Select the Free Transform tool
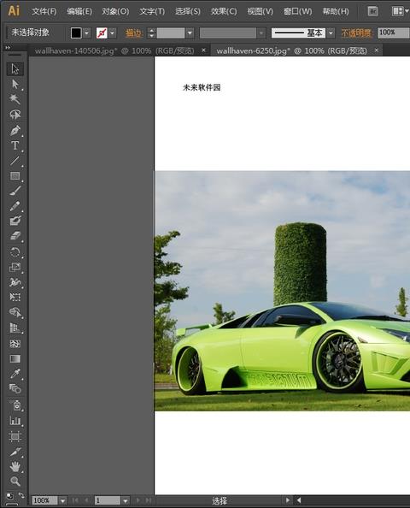 coord(15,297)
